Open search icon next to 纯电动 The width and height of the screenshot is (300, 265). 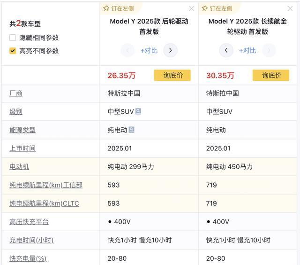point(131,130)
